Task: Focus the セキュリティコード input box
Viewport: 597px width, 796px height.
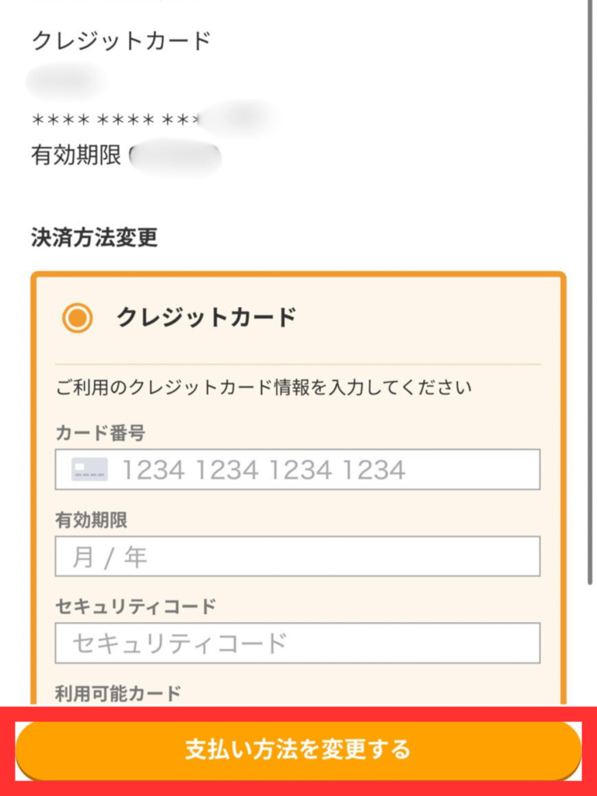Action: pyautogui.click(x=297, y=643)
